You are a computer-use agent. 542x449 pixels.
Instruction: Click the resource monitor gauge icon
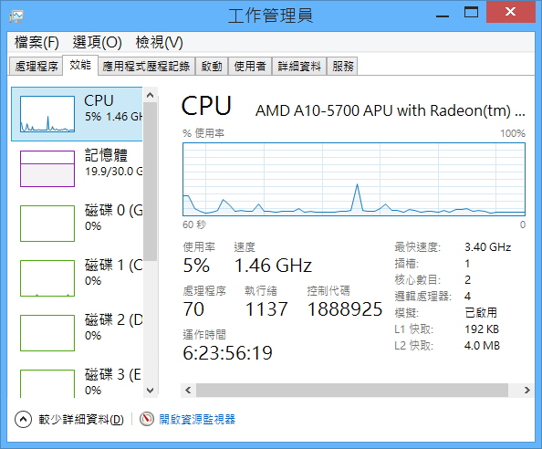[x=147, y=419]
